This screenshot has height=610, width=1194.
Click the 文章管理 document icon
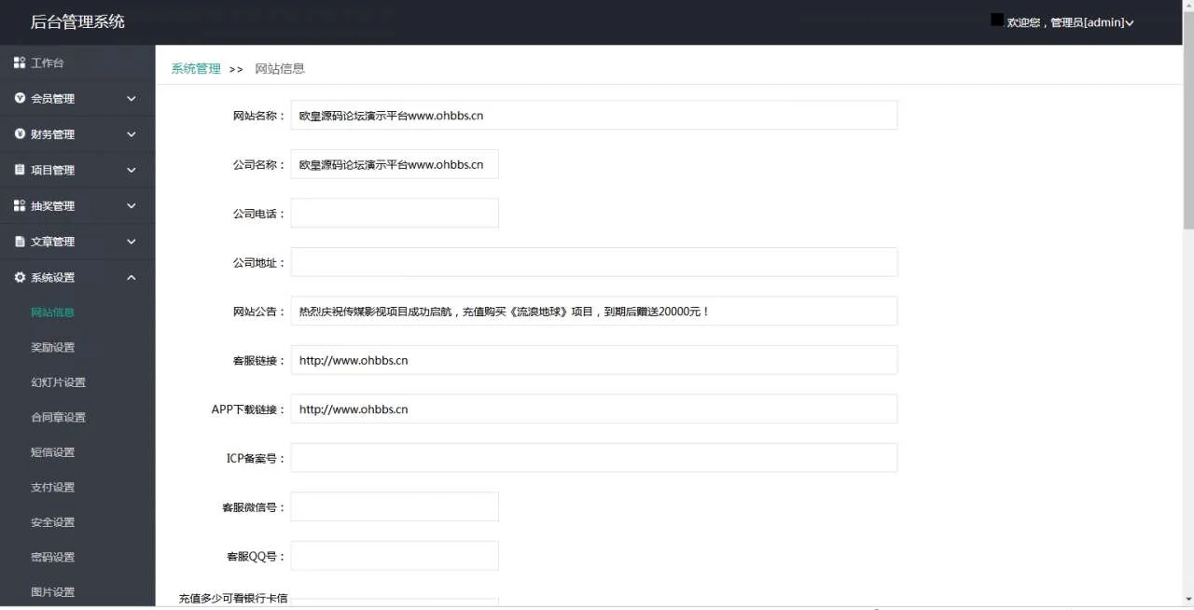pos(20,242)
